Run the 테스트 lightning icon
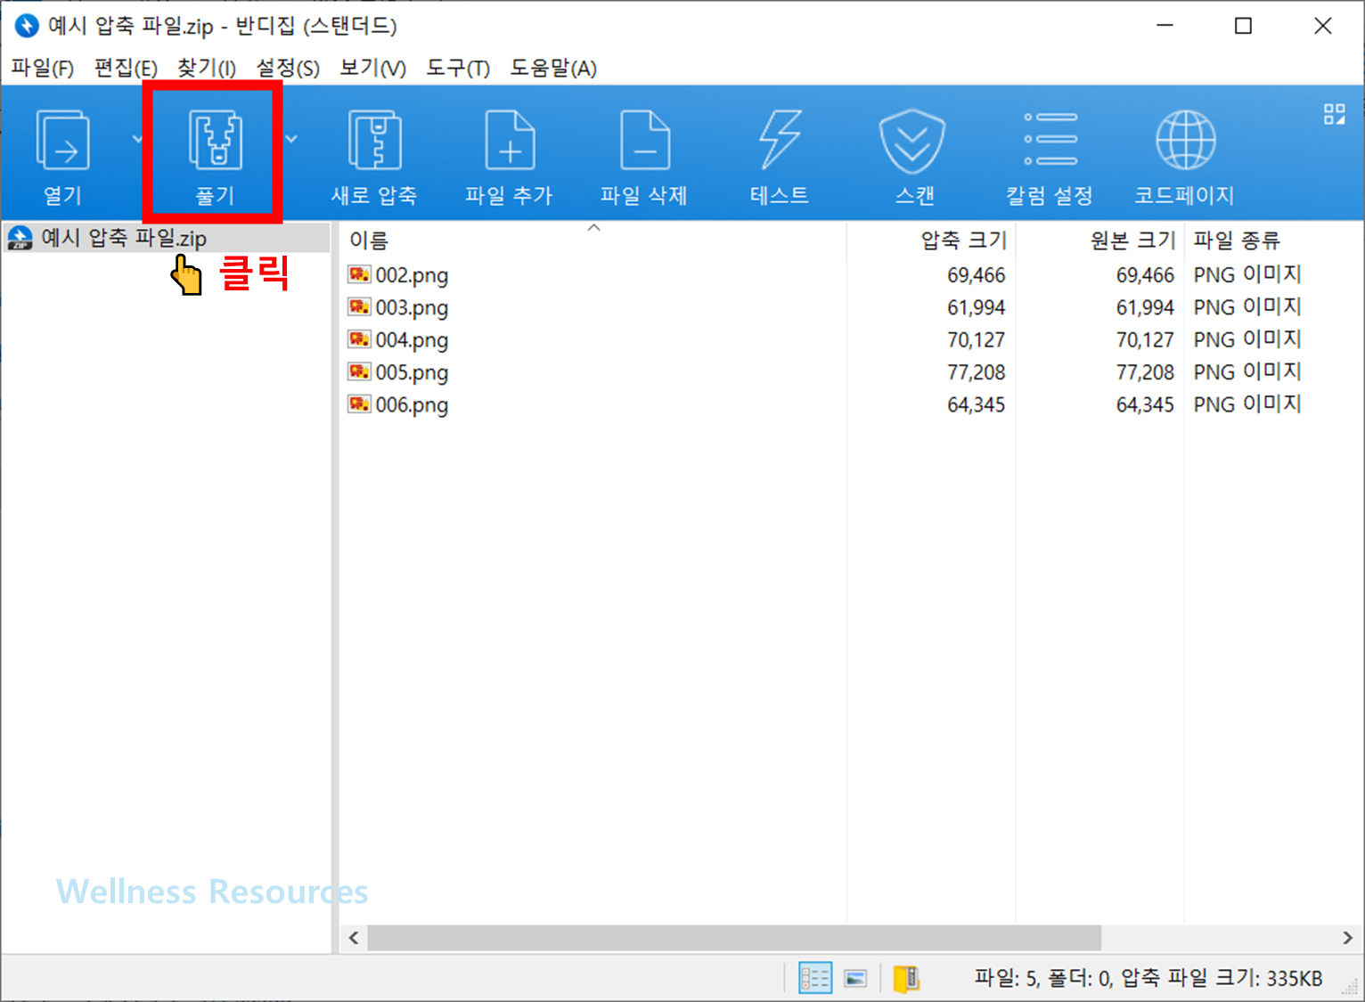The width and height of the screenshot is (1365, 1002). tap(780, 140)
